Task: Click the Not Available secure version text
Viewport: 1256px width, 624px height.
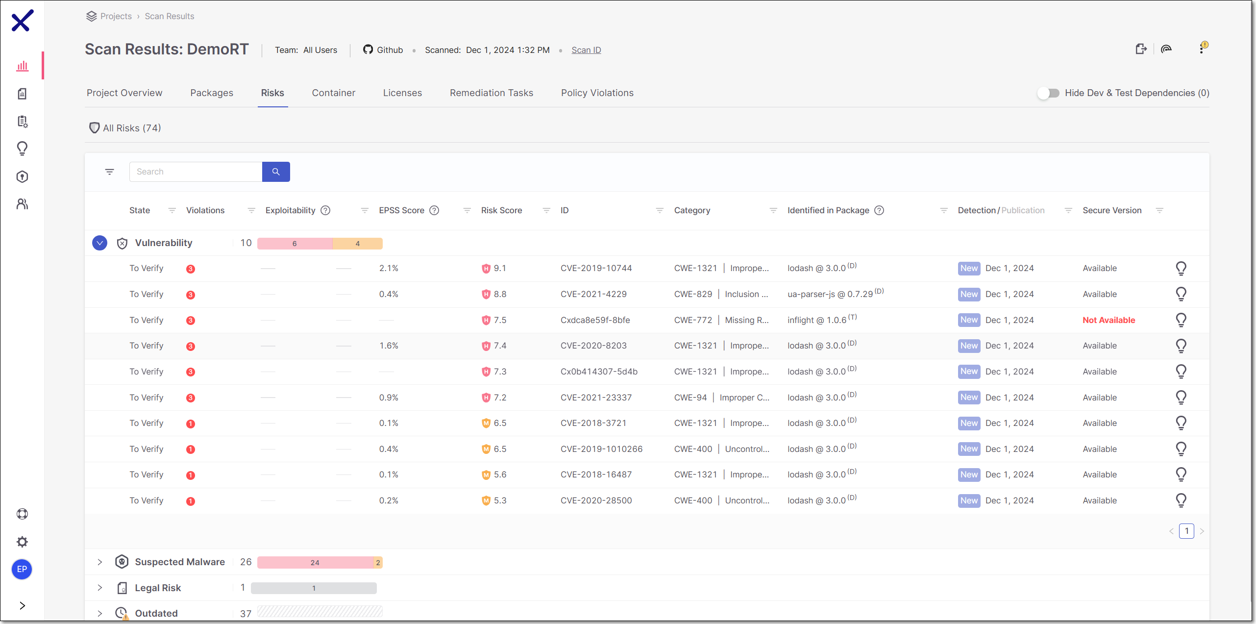Action: (x=1109, y=320)
